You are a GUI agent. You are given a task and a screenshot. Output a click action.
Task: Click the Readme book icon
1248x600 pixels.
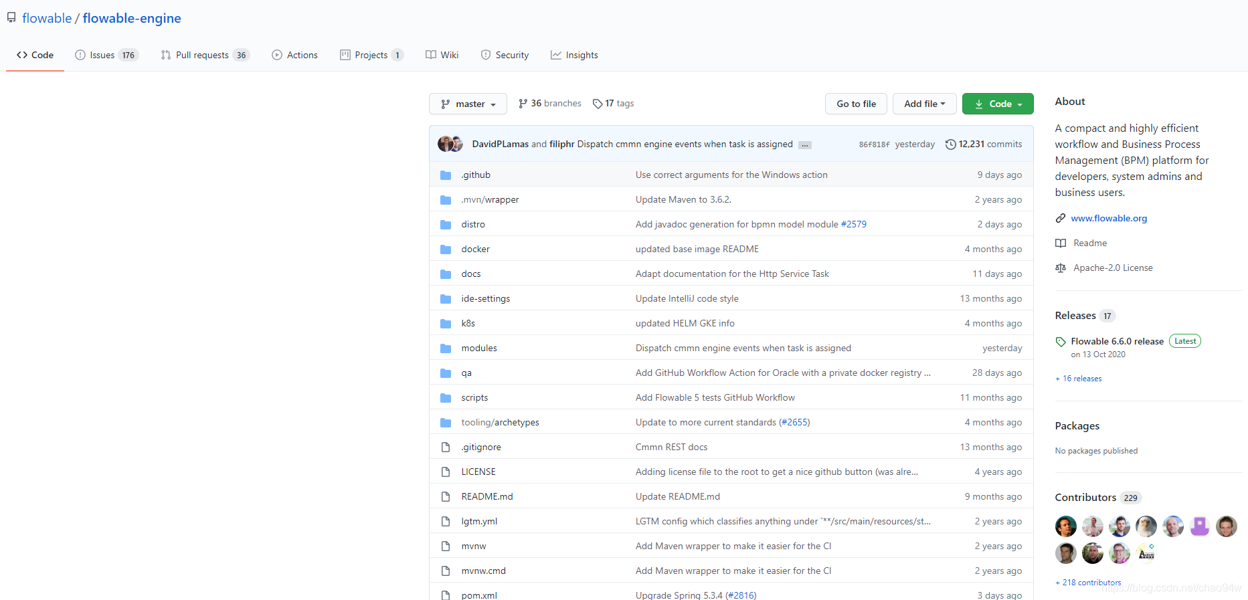click(x=1061, y=243)
